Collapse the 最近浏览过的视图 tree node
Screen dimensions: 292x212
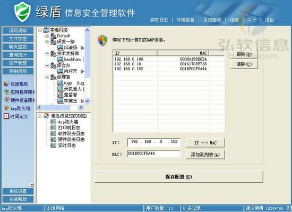coord(40,116)
